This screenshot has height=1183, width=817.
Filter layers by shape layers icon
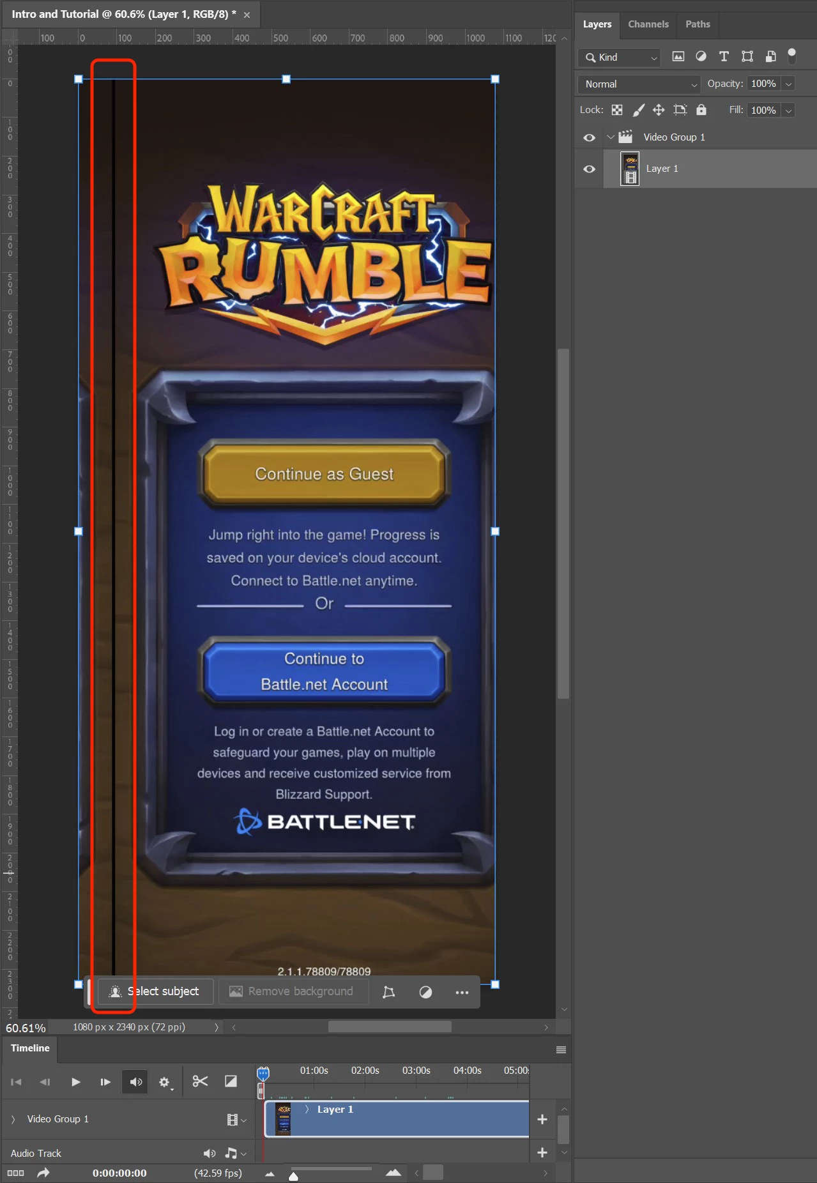747,57
